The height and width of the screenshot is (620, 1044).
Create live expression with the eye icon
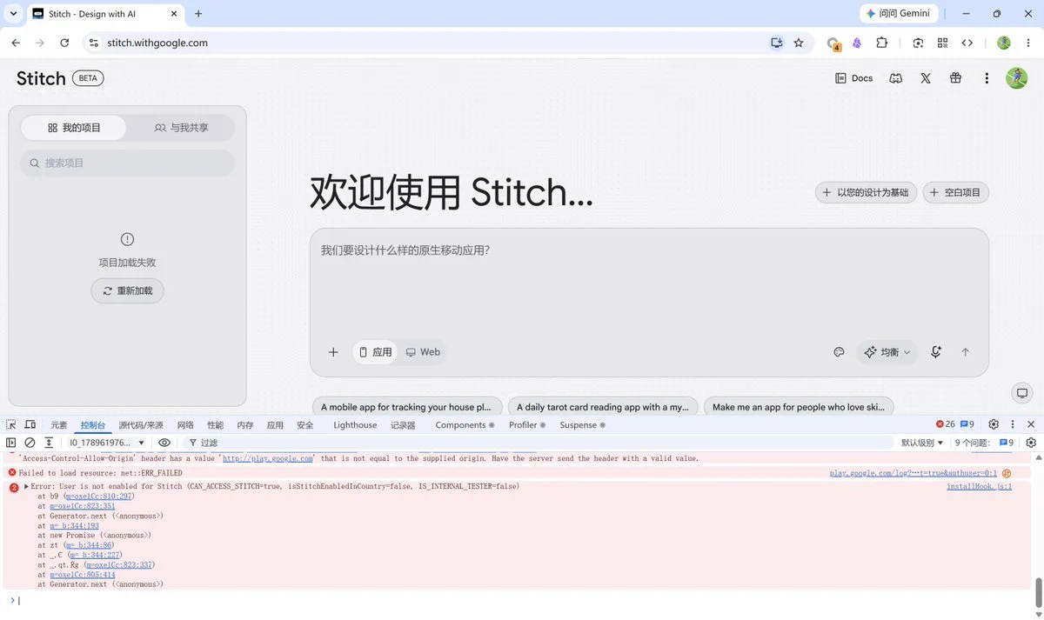pyautogui.click(x=164, y=443)
